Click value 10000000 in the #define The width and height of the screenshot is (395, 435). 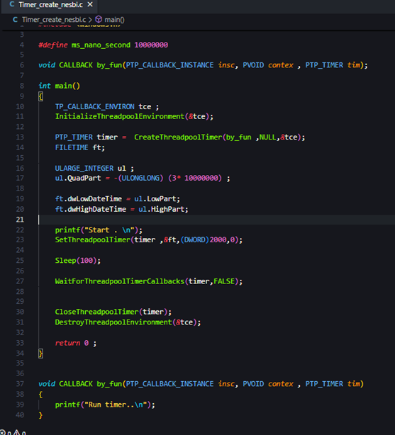point(151,45)
